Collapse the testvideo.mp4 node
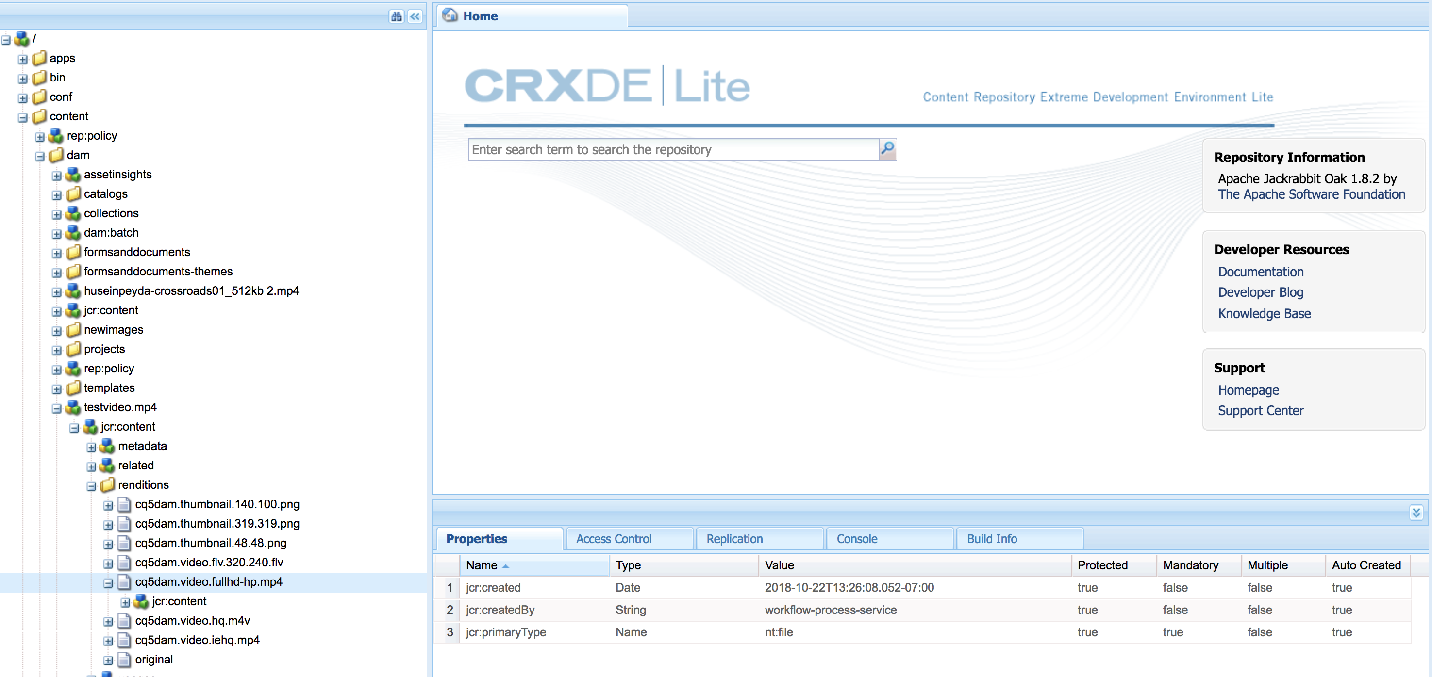 tap(57, 408)
